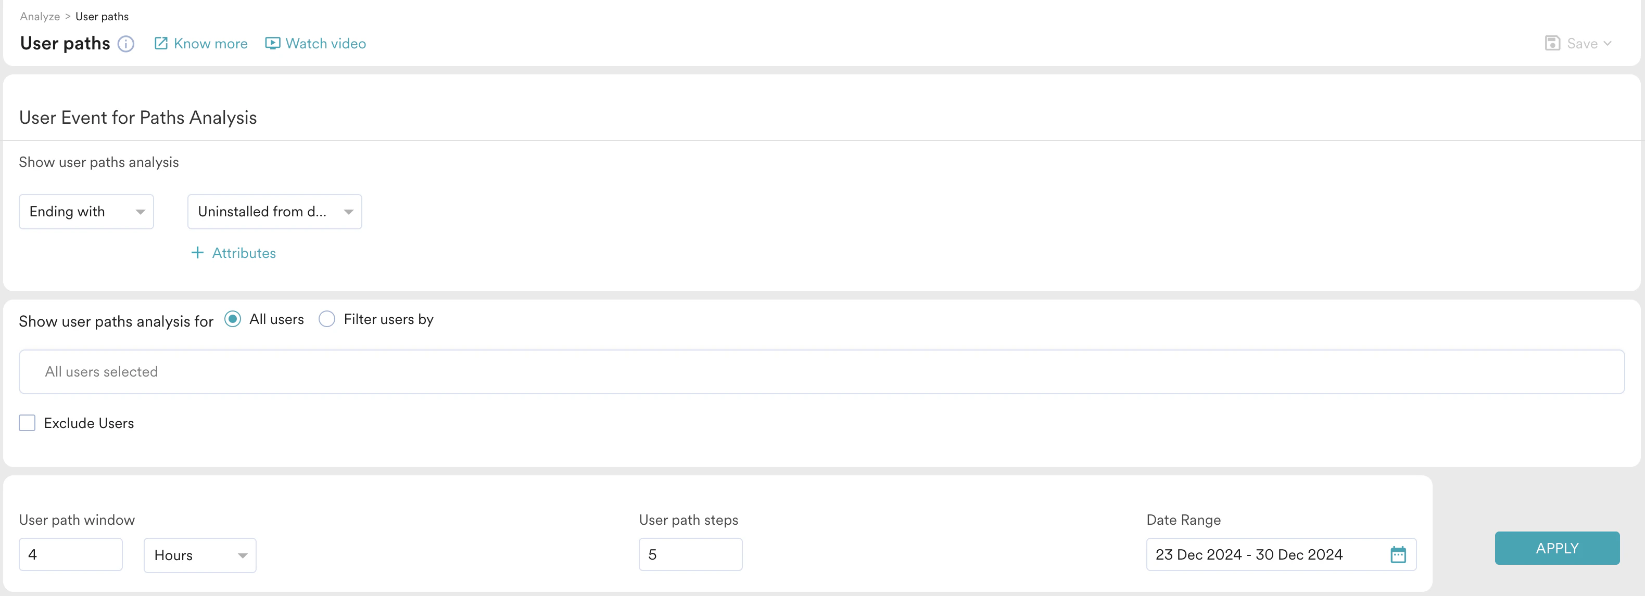Click the User paths breadcrumb

pyautogui.click(x=102, y=16)
